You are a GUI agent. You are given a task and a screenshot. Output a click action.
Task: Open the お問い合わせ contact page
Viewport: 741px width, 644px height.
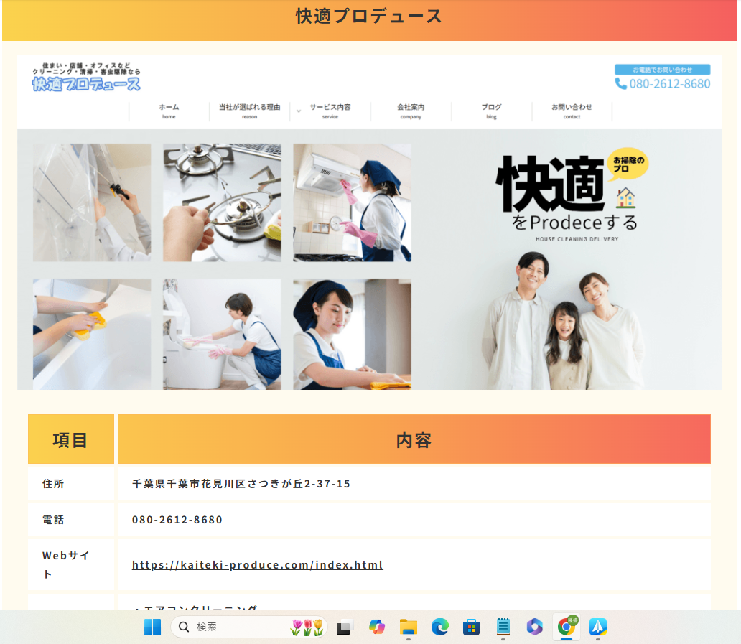572,109
